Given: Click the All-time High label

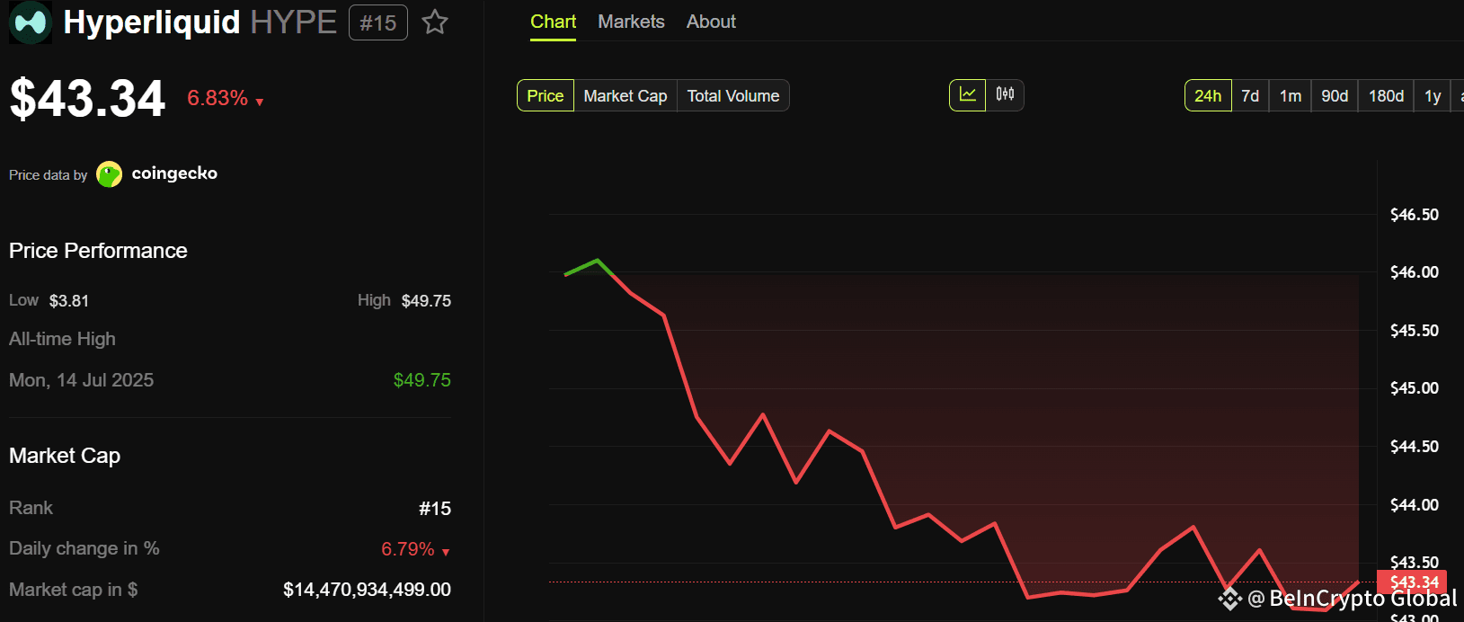Looking at the screenshot, I should tap(62, 339).
